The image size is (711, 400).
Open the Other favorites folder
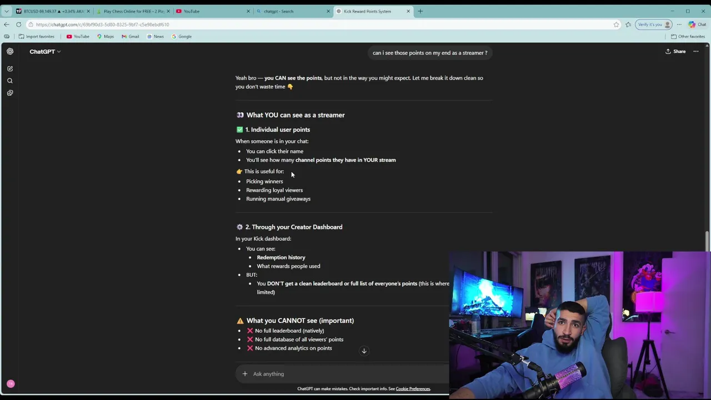688,37
